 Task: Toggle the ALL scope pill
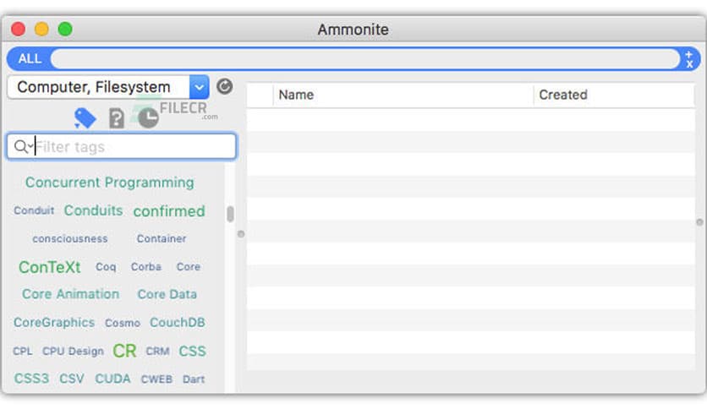pyautogui.click(x=30, y=58)
